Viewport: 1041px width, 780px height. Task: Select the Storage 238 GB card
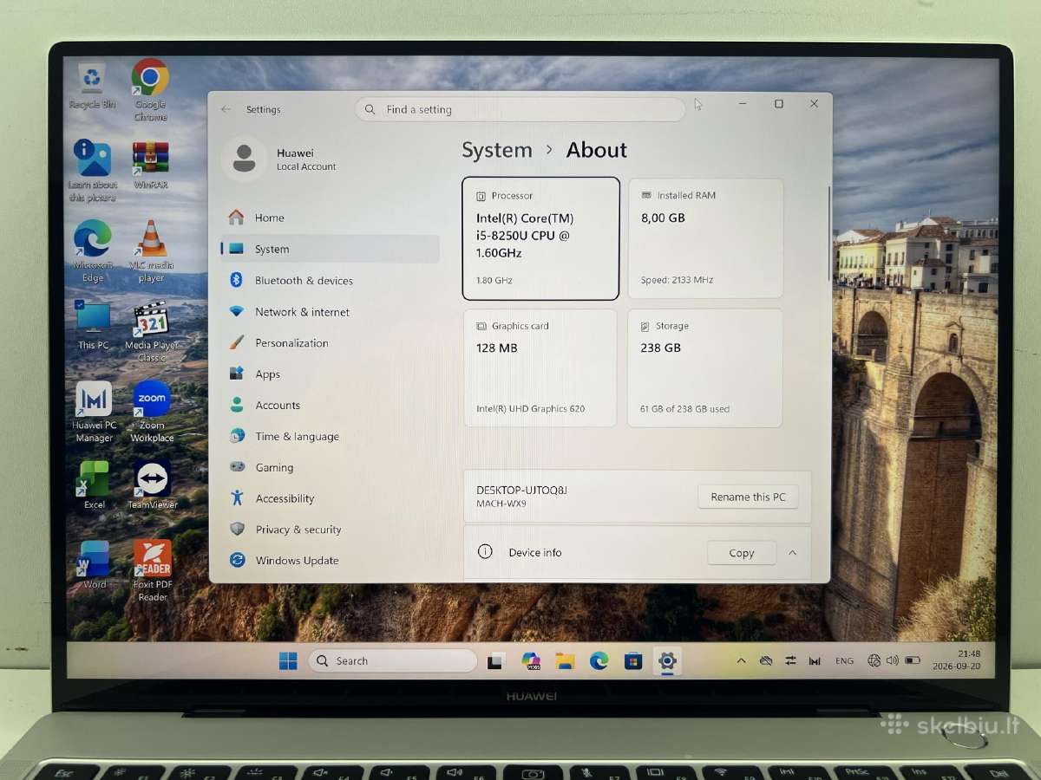coord(705,367)
